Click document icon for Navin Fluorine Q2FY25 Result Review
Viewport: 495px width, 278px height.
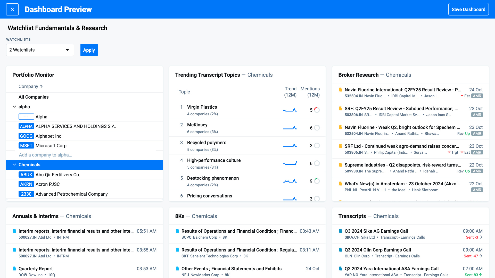(341, 90)
